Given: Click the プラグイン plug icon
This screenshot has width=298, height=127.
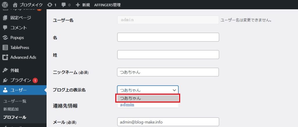Looking at the screenshot, I should coord(5,80).
